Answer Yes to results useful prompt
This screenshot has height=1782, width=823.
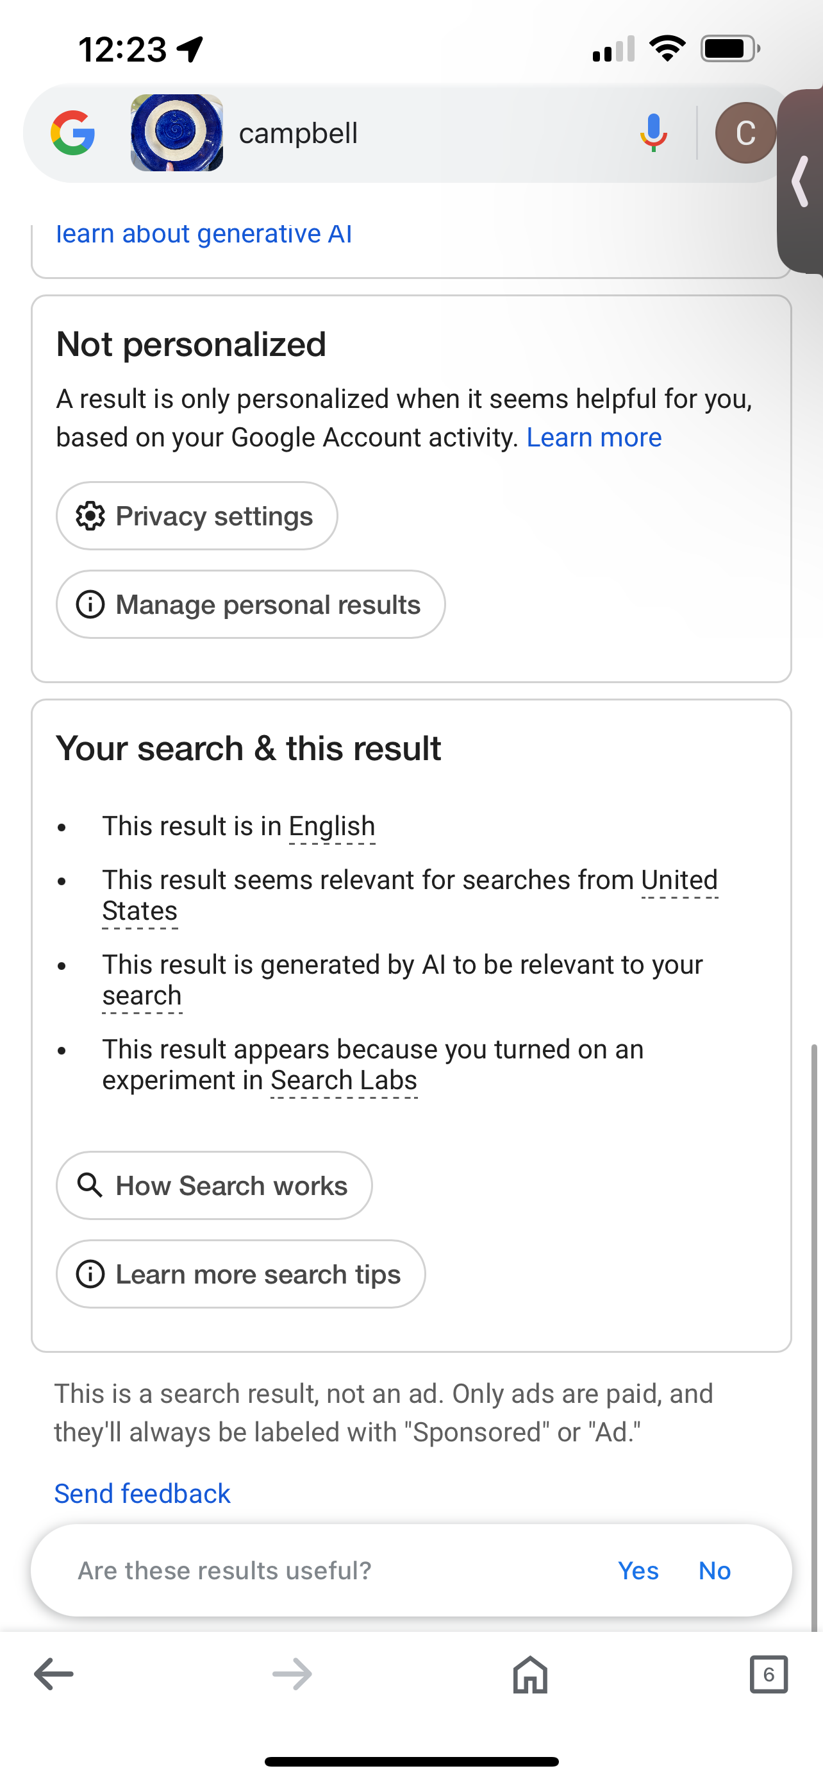[638, 1570]
